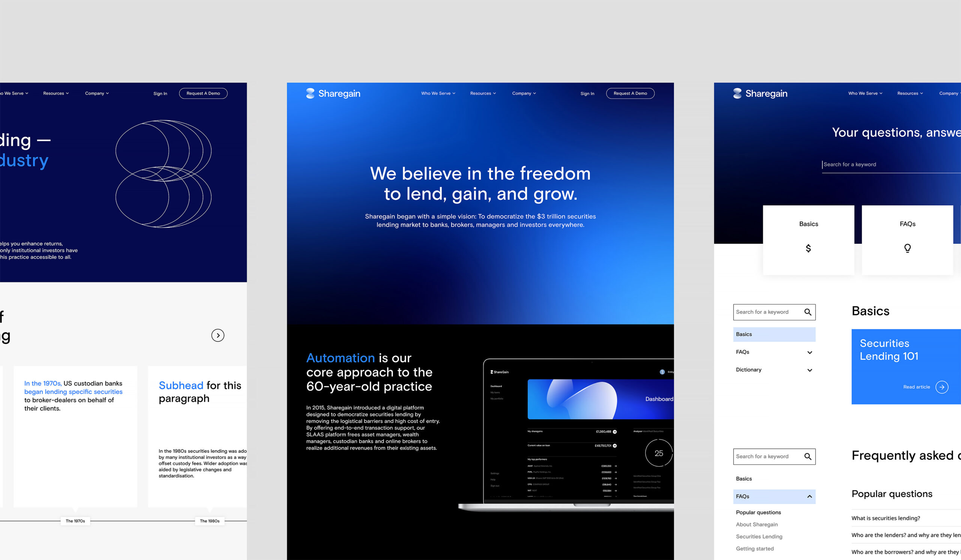
Task: Open the Company dropdown in center header
Action: tap(524, 93)
